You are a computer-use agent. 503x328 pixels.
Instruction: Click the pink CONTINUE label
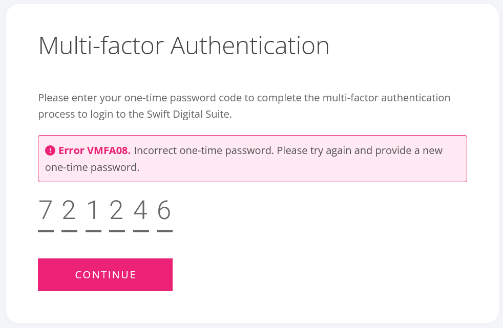tap(105, 275)
